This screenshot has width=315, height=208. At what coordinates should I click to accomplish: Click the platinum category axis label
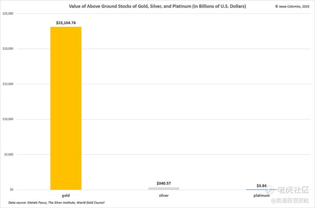261,195
